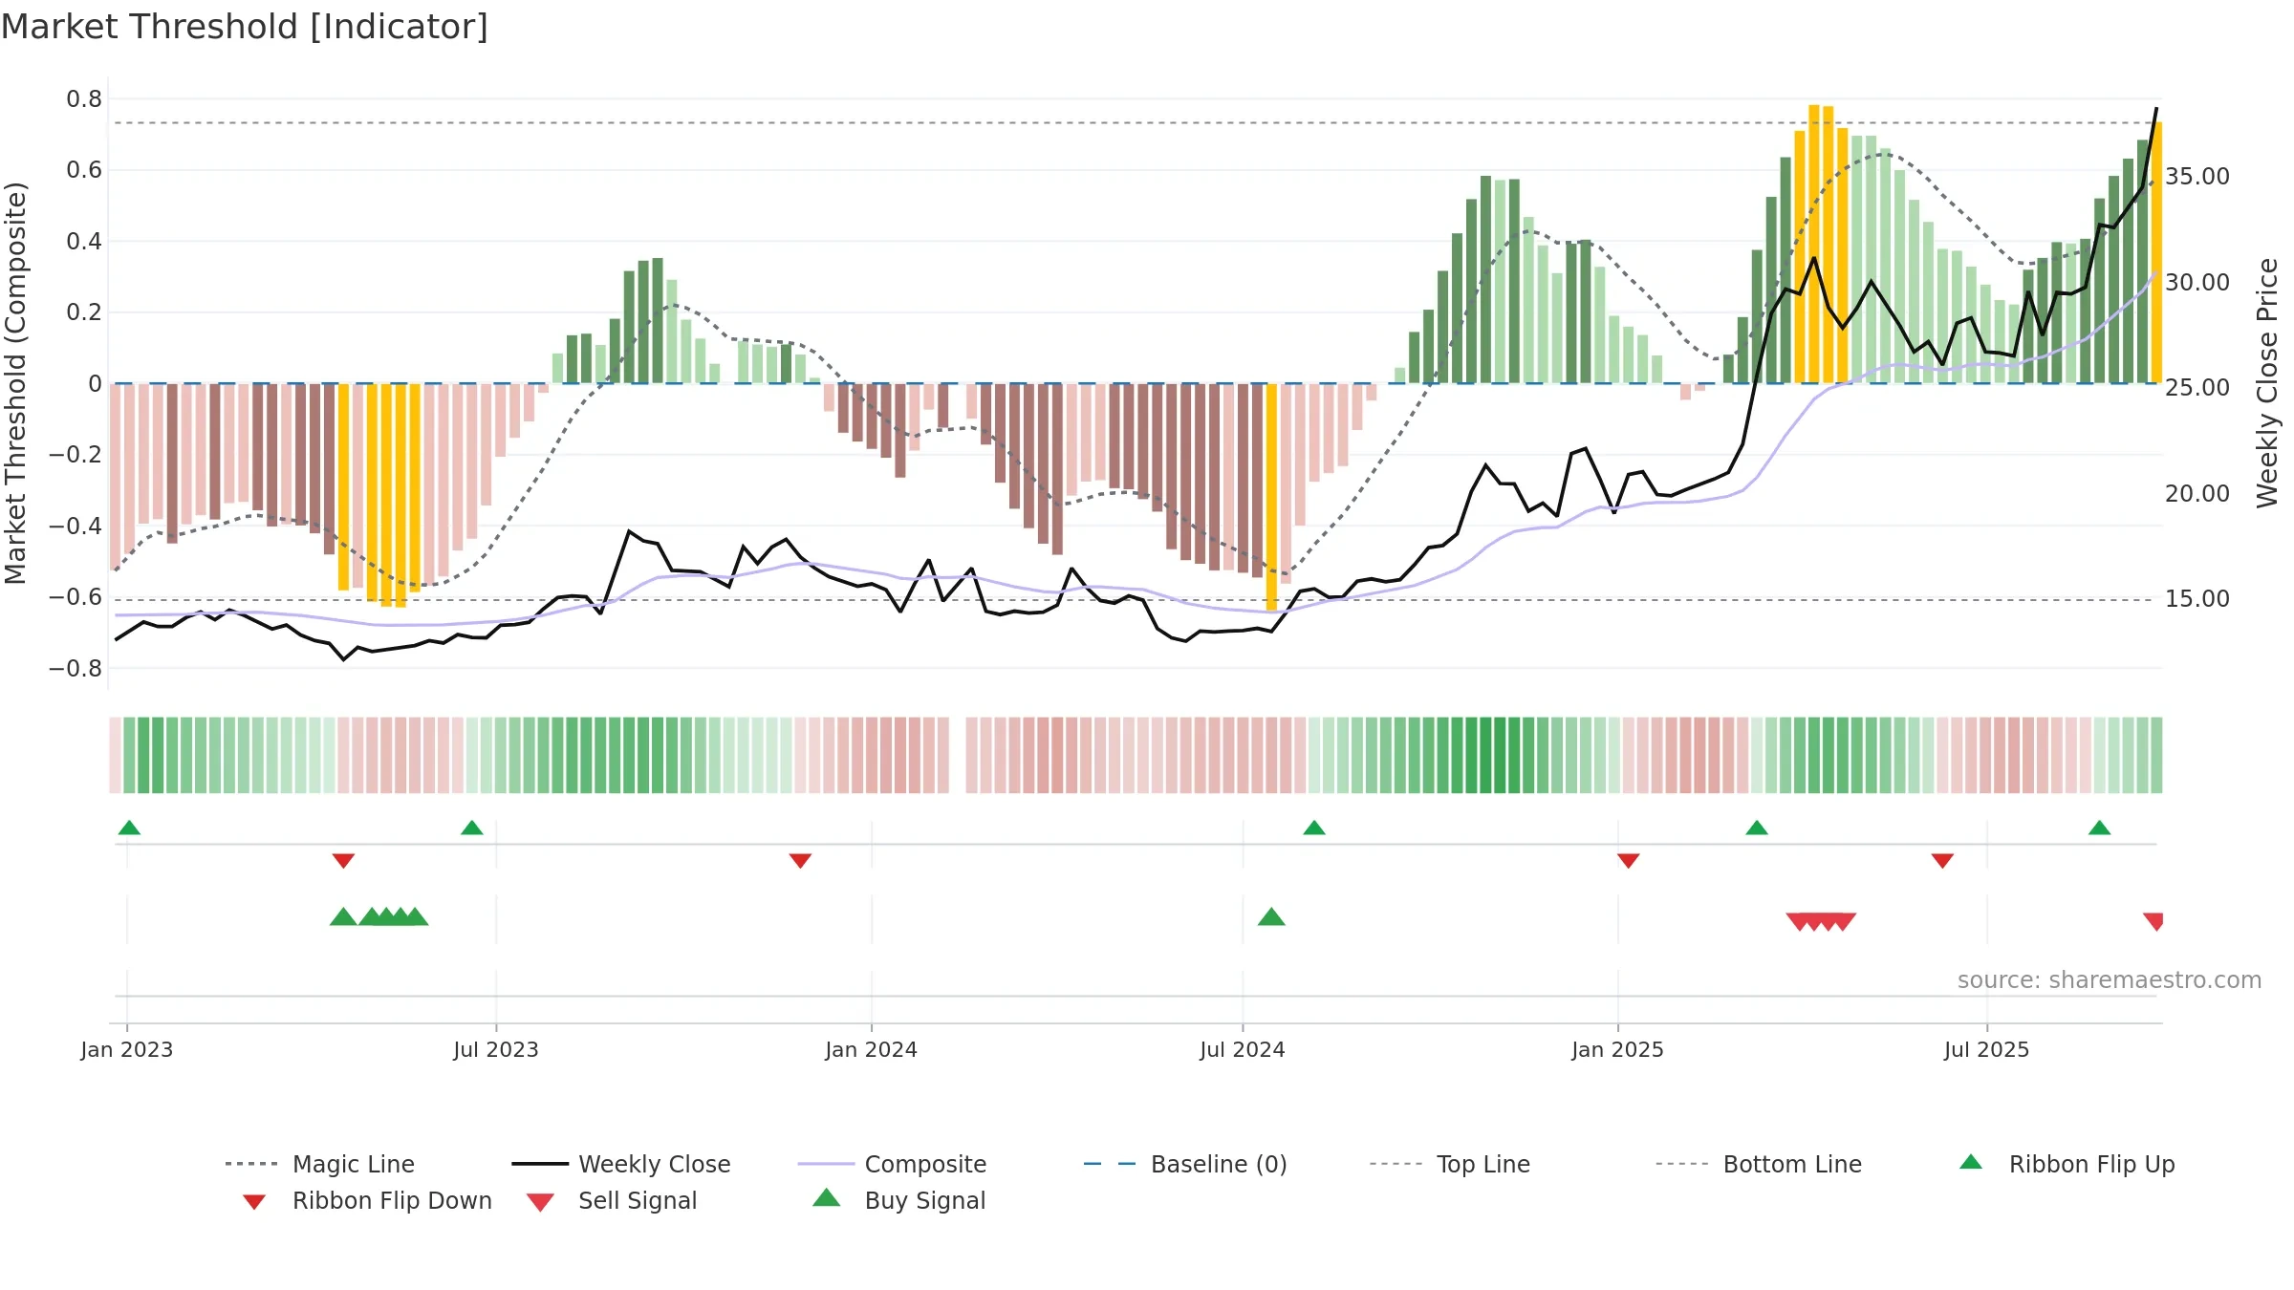The image size is (2294, 1290).
Task: Click the Ribbon Flip Down marker just after Jan 2025
Action: [1629, 861]
